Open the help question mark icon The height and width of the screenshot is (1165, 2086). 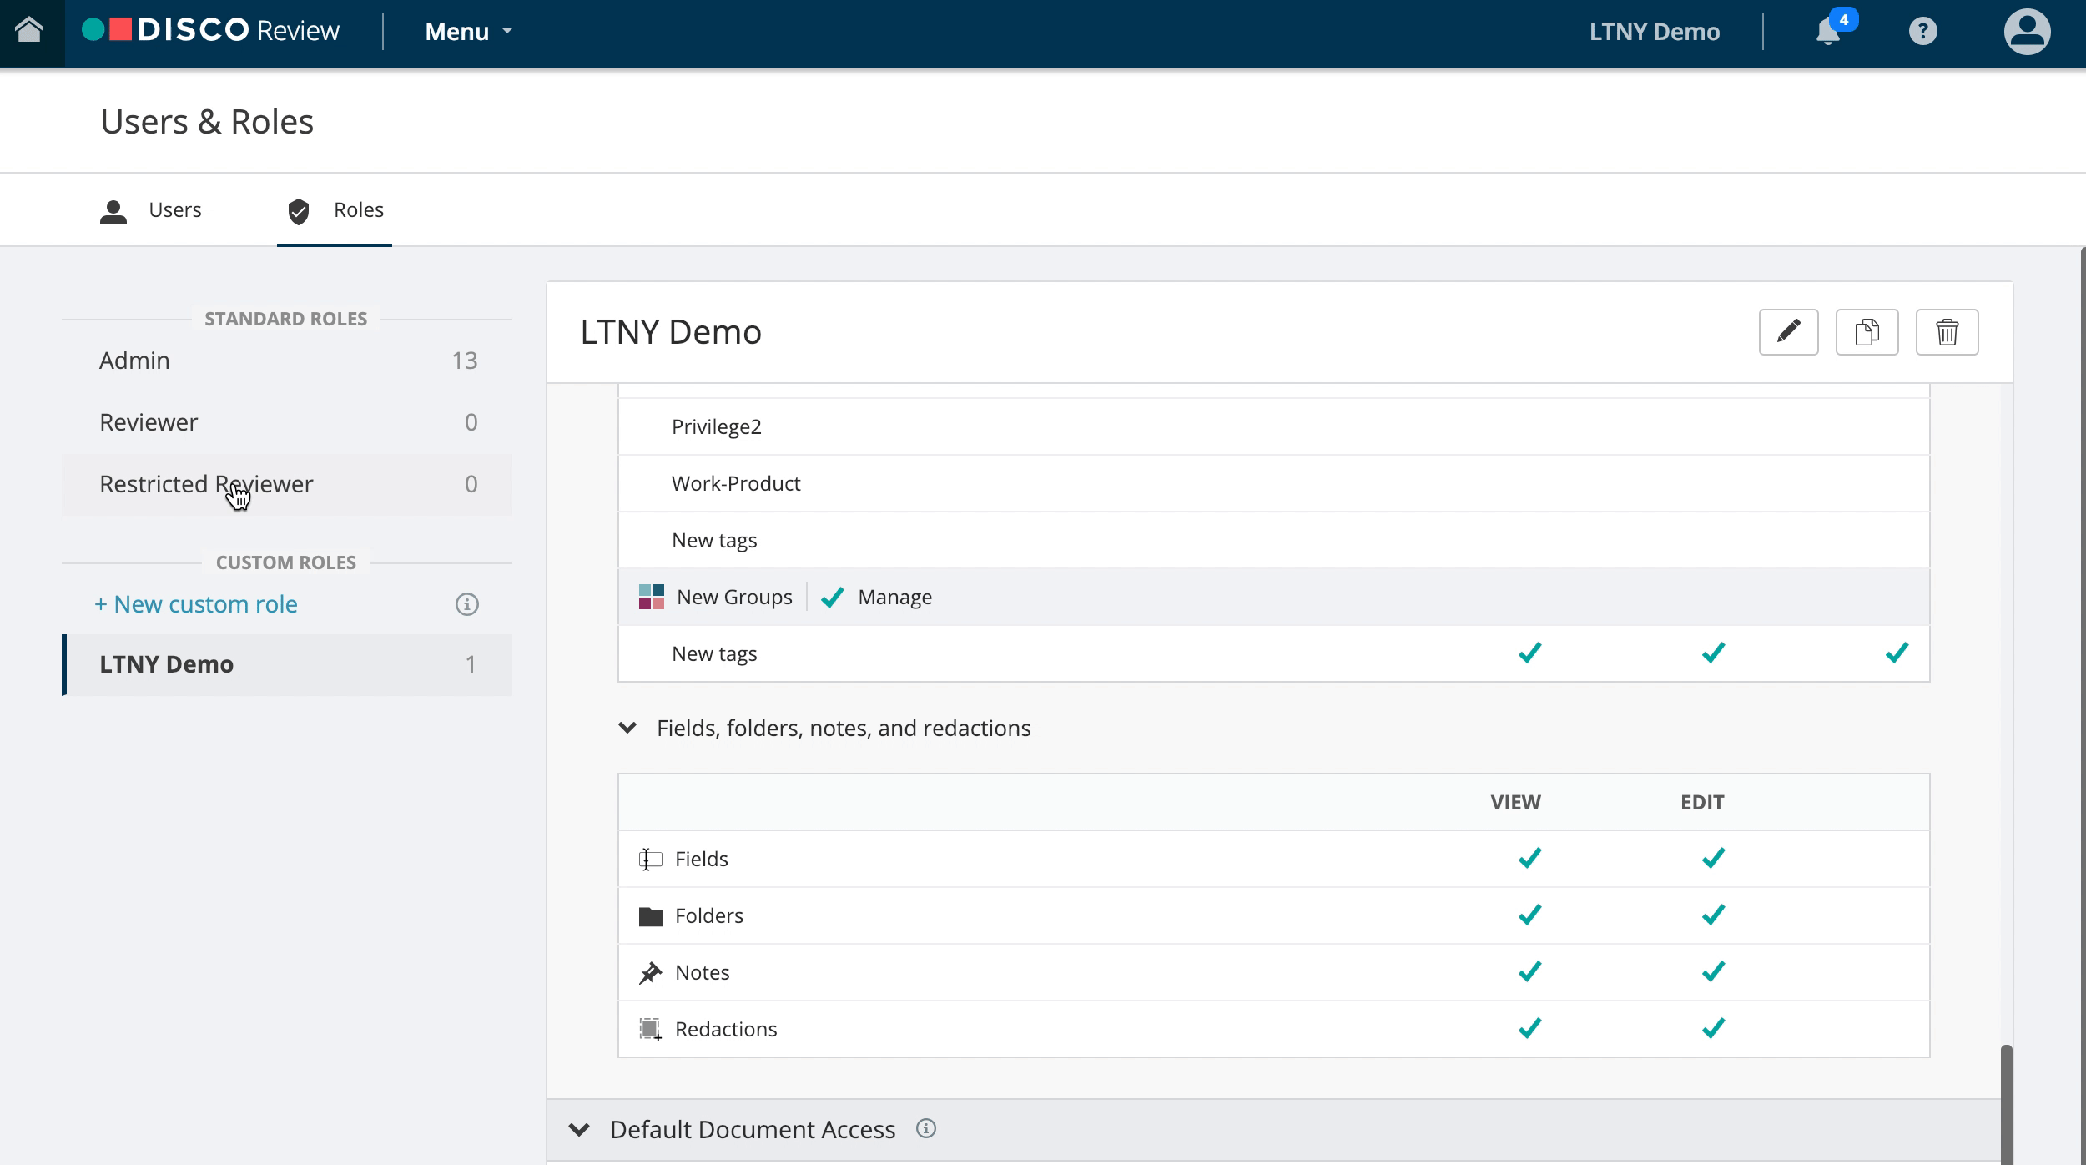click(x=1923, y=31)
